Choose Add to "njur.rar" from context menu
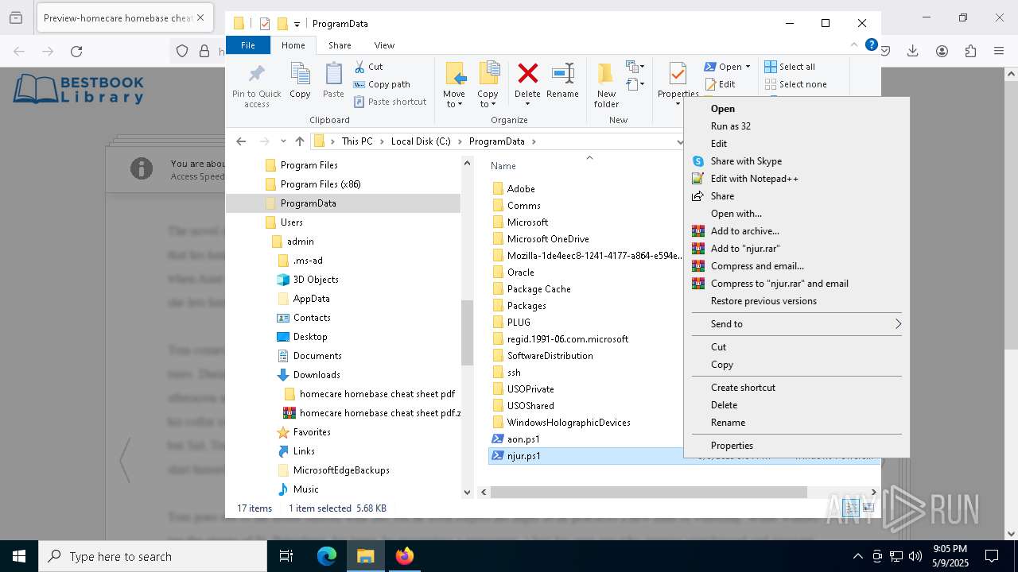Viewport: 1018px width, 572px height. tap(745, 249)
